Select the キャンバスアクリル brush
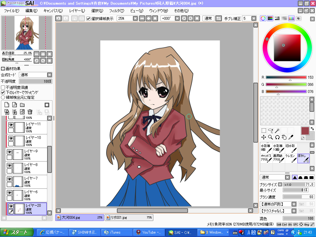Screen dimensions: 316x237 [x=266, y=158]
